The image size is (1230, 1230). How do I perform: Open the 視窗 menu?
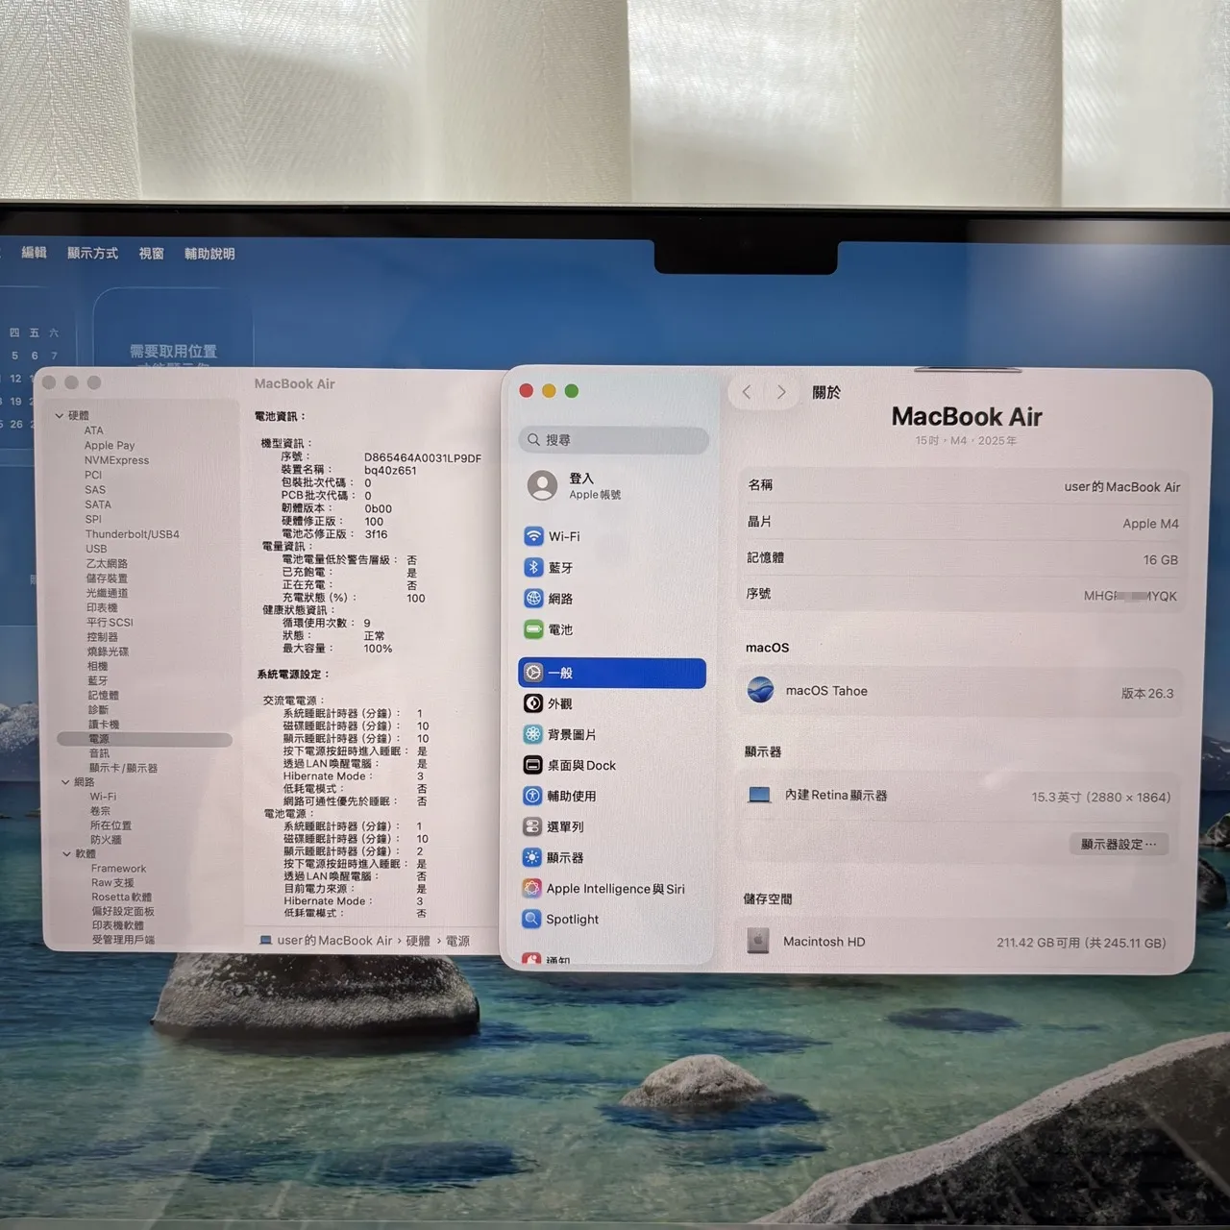150,253
